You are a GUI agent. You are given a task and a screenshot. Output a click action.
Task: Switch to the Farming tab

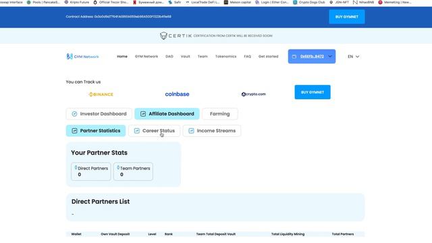click(220, 114)
